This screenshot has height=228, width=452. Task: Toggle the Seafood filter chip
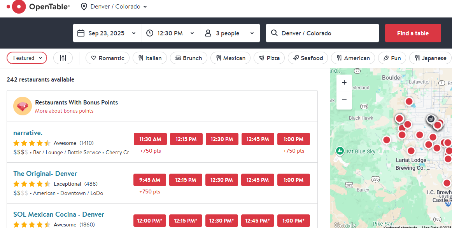(x=308, y=58)
